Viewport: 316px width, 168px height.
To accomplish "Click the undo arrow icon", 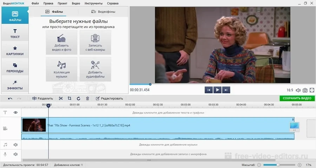I will point(10,98).
